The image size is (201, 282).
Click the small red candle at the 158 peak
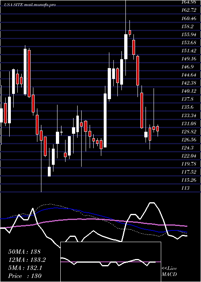[130, 32]
